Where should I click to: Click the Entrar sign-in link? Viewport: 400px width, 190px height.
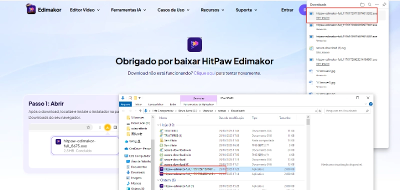click(x=287, y=10)
